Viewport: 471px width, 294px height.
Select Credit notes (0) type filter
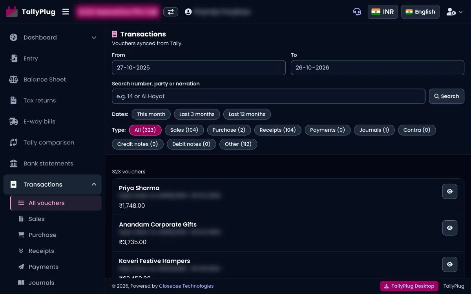[x=138, y=144]
